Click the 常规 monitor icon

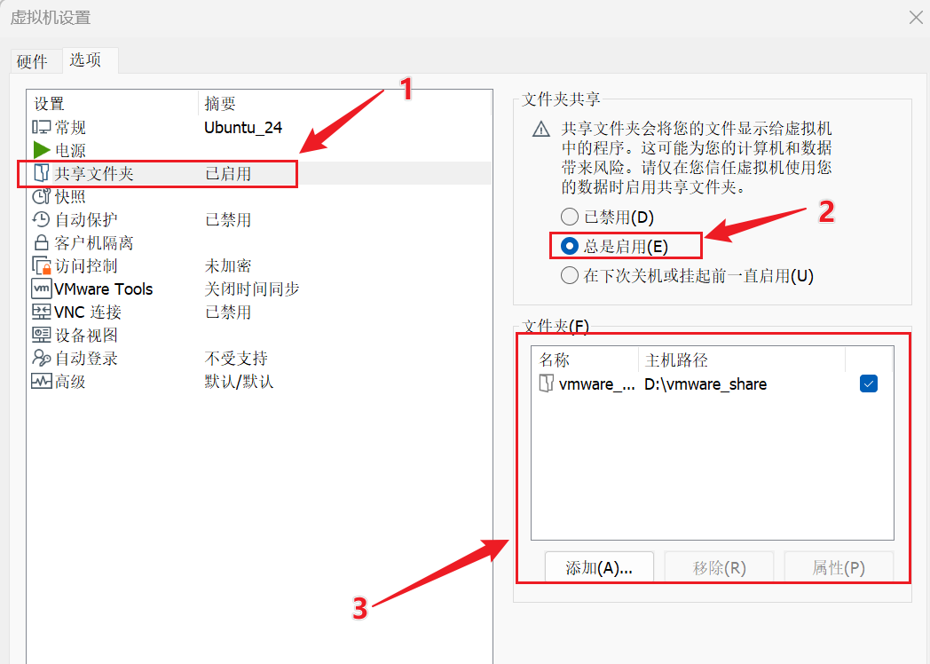tap(41, 127)
